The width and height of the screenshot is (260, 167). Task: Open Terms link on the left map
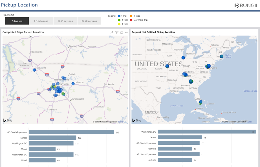(x=120, y=122)
